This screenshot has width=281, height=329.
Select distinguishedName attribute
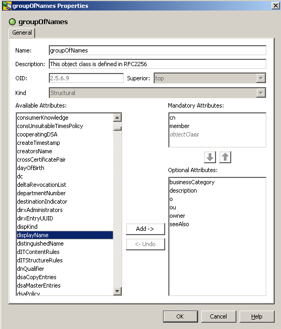click(x=65, y=243)
